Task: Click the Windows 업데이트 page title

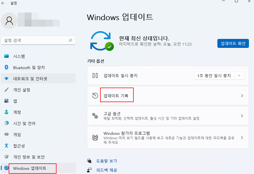Action: pyautogui.click(x=120, y=17)
